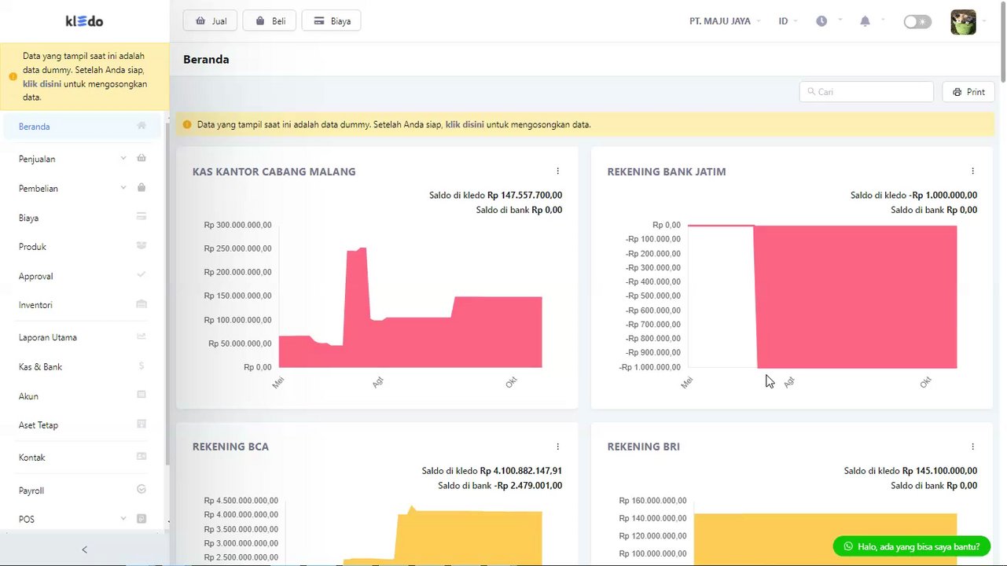Viewport: 1007px width, 566px height.
Task: Click the Inventori warehouse icon
Action: pos(141,304)
